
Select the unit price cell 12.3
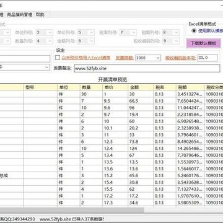click(x=115, y=142)
